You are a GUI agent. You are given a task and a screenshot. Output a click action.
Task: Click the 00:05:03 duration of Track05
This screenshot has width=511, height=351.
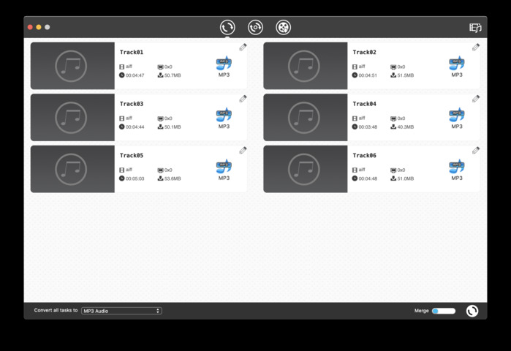click(x=135, y=178)
